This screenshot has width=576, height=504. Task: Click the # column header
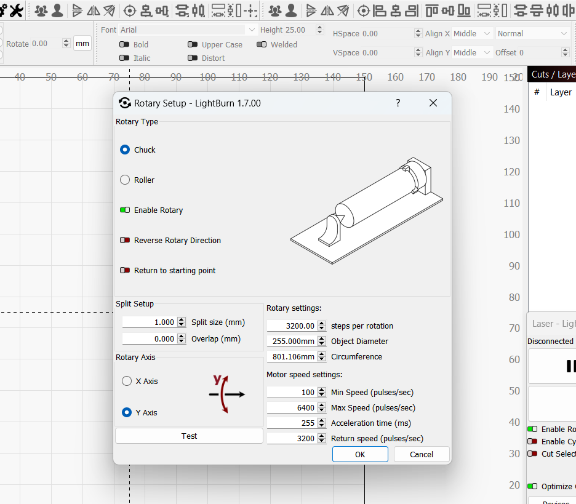(x=537, y=92)
